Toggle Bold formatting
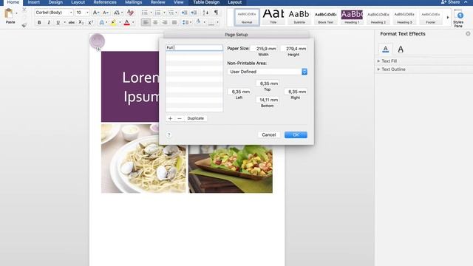Image resolution: width=473 pixels, height=266 pixels. click(x=39, y=22)
